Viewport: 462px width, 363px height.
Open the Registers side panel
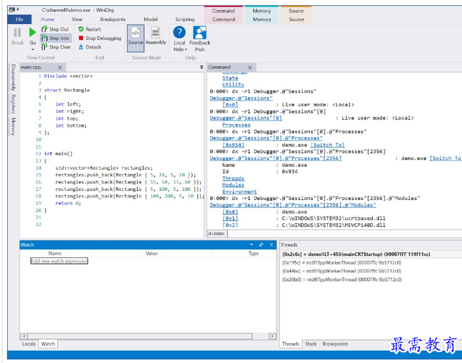[x=14, y=104]
